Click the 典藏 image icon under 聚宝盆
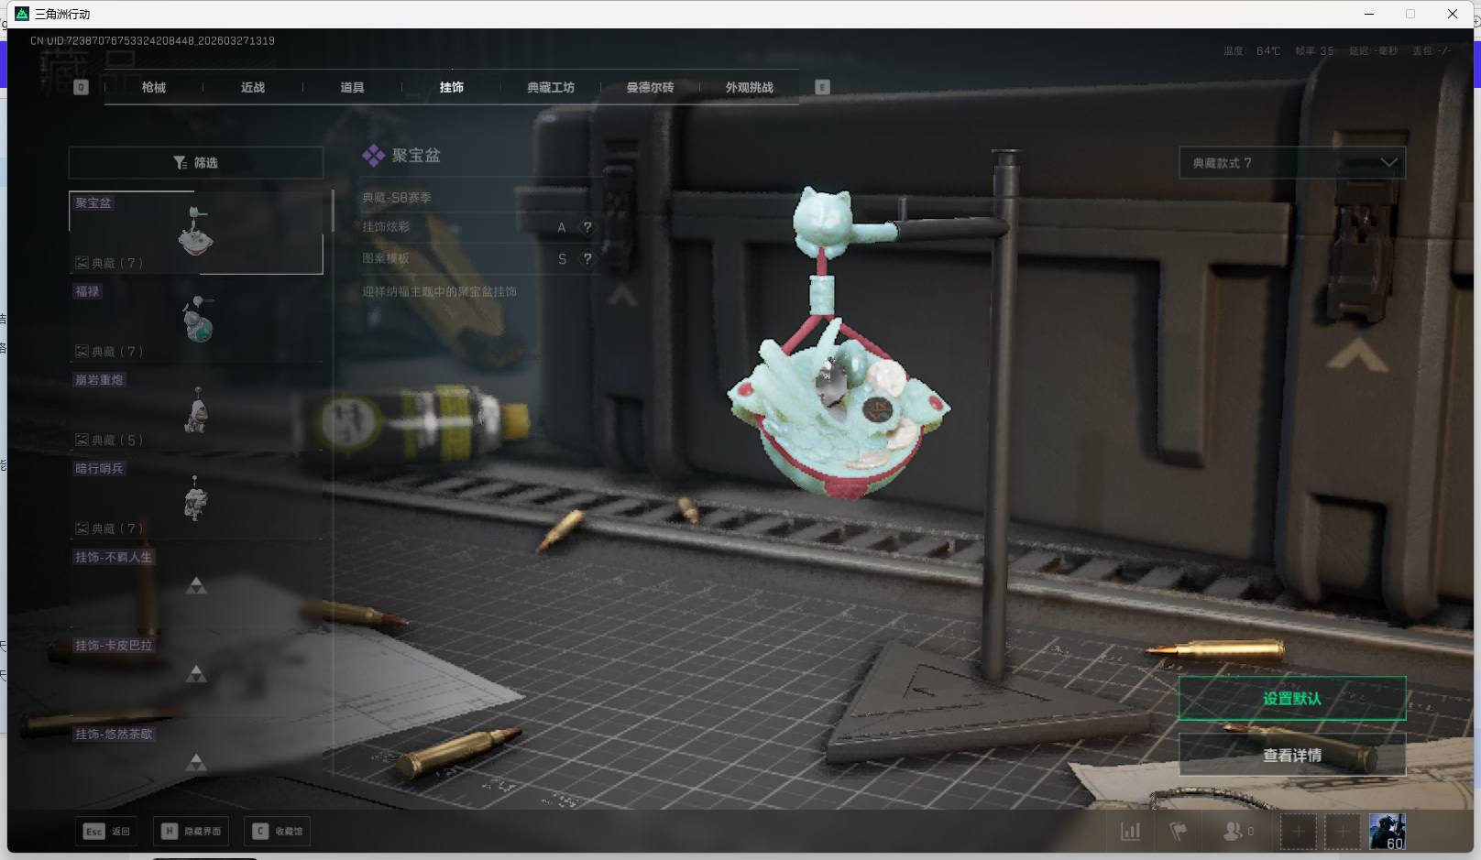Screen dimensions: 1481x860 82,263
